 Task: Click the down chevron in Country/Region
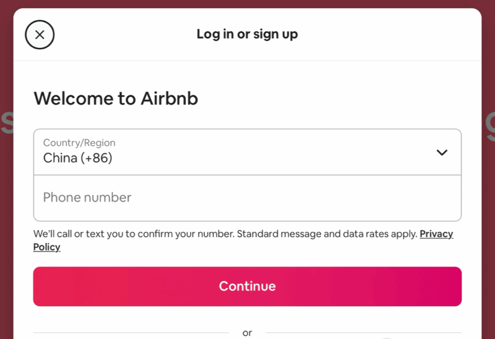tap(442, 152)
